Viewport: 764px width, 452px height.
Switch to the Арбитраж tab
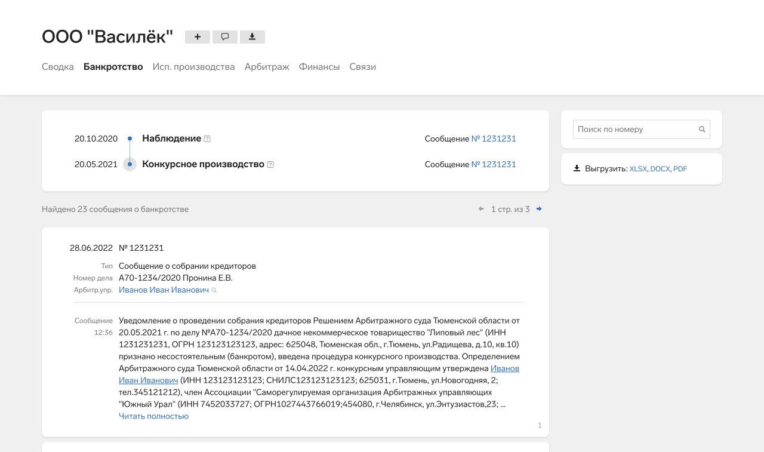click(267, 67)
